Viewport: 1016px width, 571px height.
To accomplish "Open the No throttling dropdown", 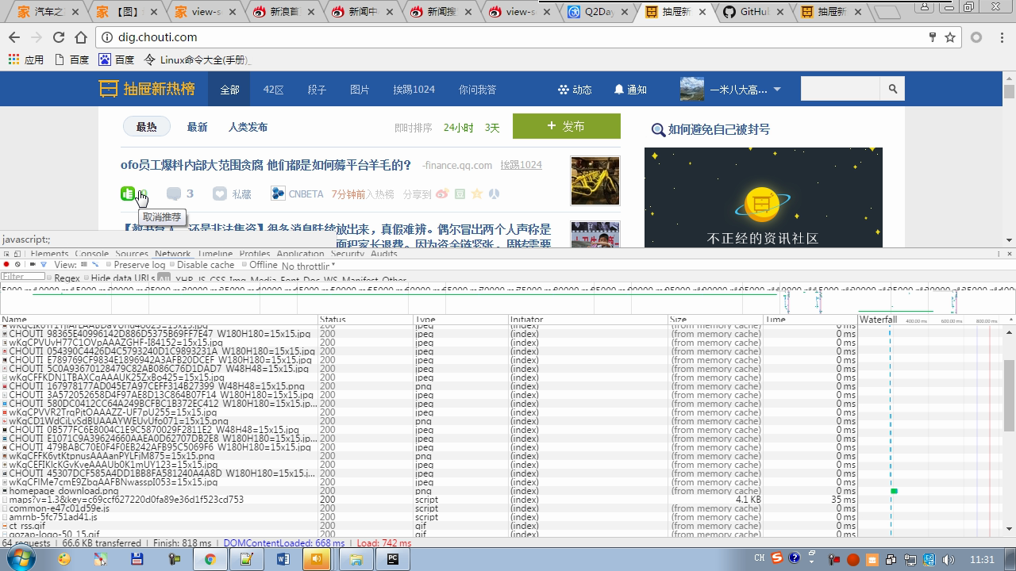I will click(x=308, y=266).
